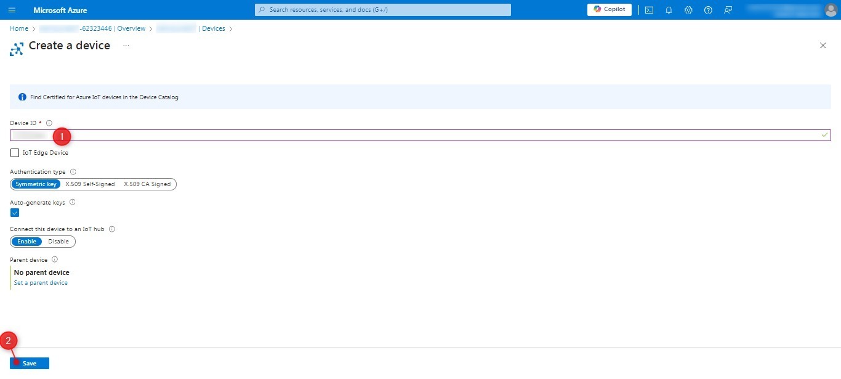Click the 'Find Certified for Azure IoT devices' banner text
This screenshot has width=841, height=379.
tap(104, 97)
